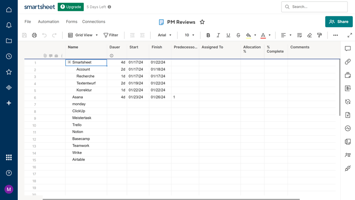Click the Assigned To column header

[220, 49]
